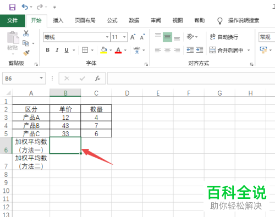Image resolution: width=275 pixels, height=217 pixels.
Task: Open the Undo history dropdown arrow
Action: point(31,7)
